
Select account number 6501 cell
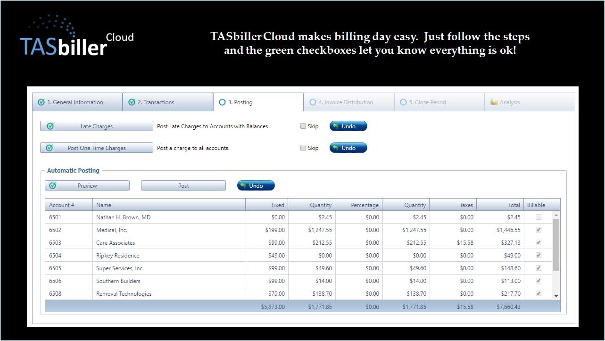[69, 217]
